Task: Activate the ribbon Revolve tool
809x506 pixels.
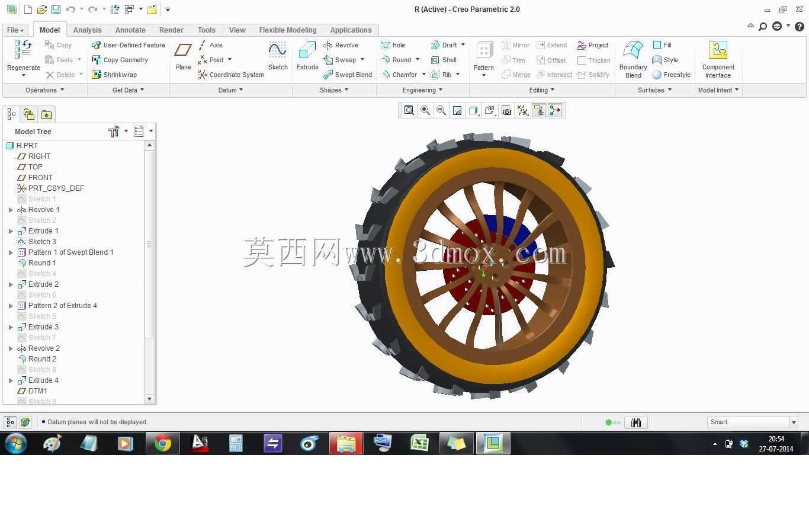Action: 341,45
